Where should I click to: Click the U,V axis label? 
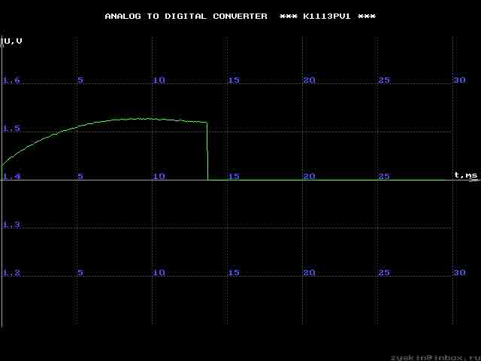point(14,41)
